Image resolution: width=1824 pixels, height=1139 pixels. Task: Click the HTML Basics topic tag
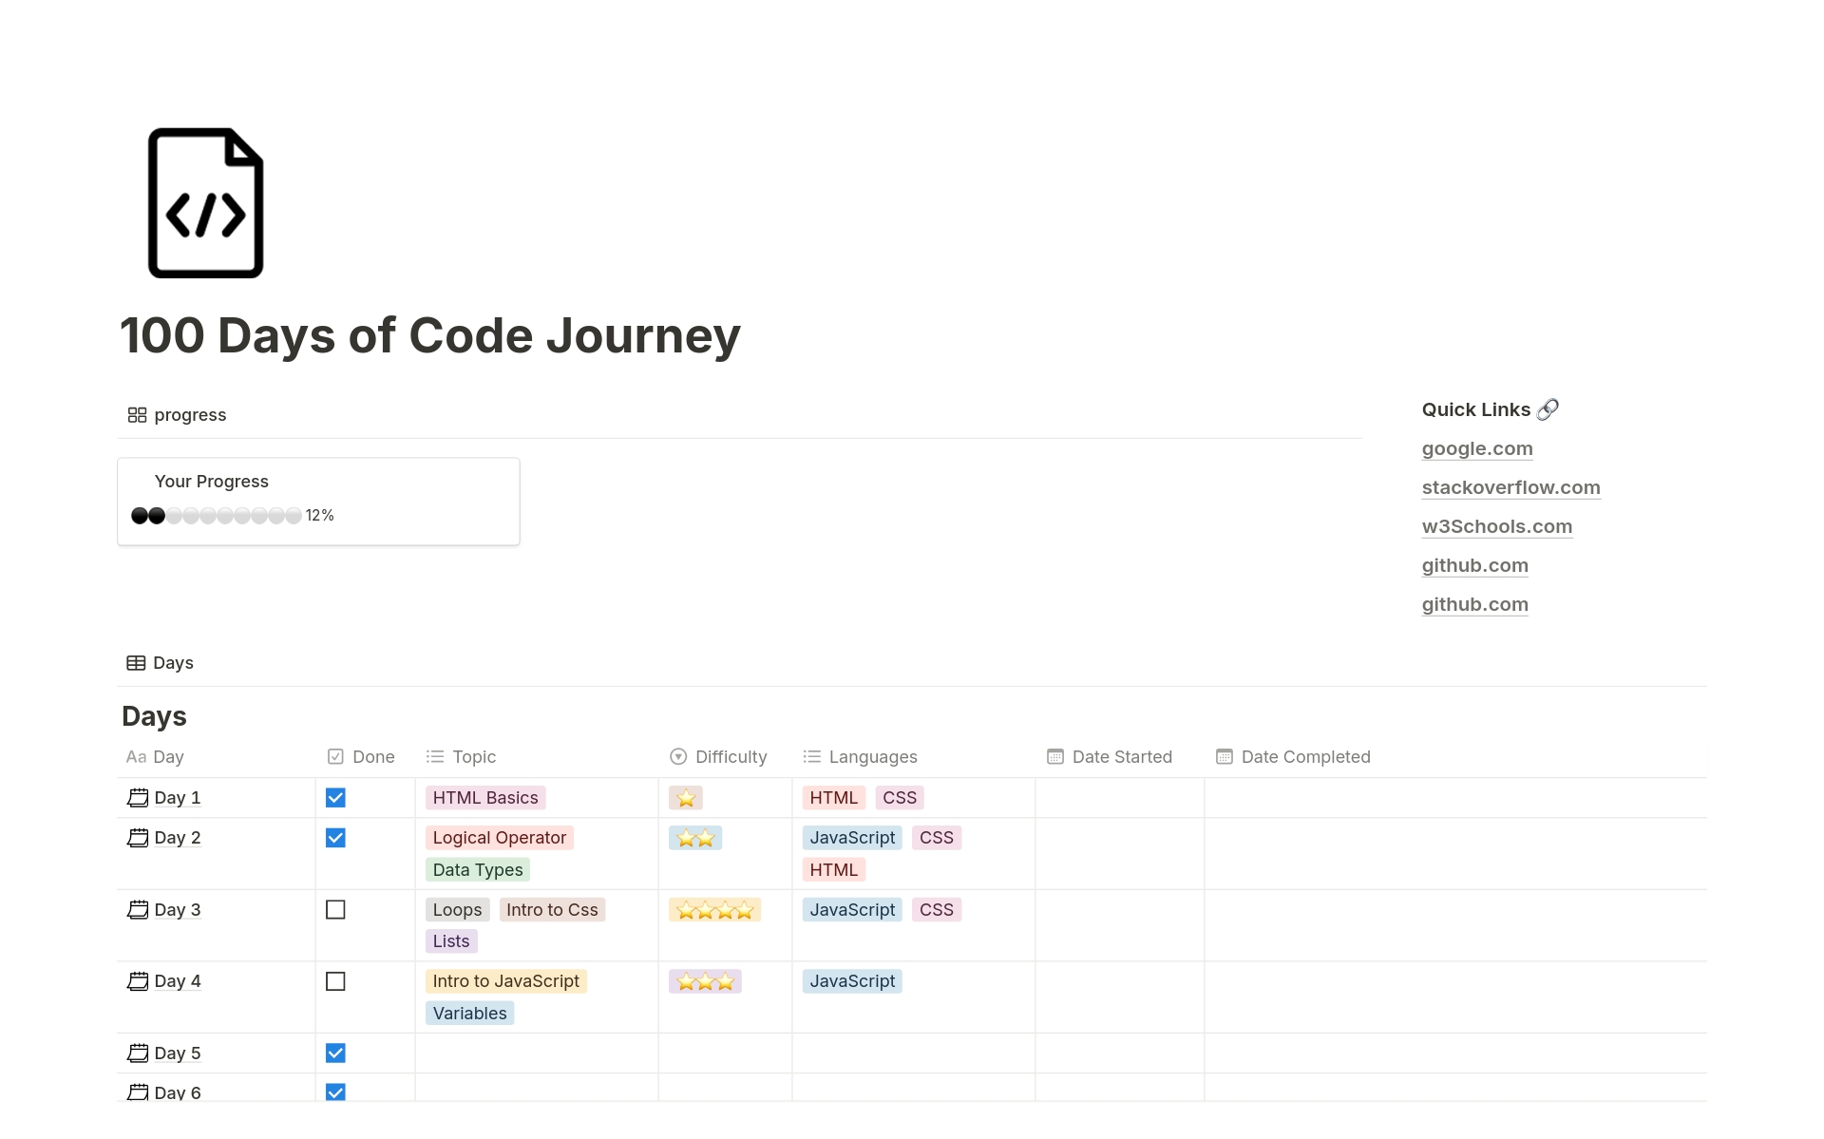tap(485, 798)
